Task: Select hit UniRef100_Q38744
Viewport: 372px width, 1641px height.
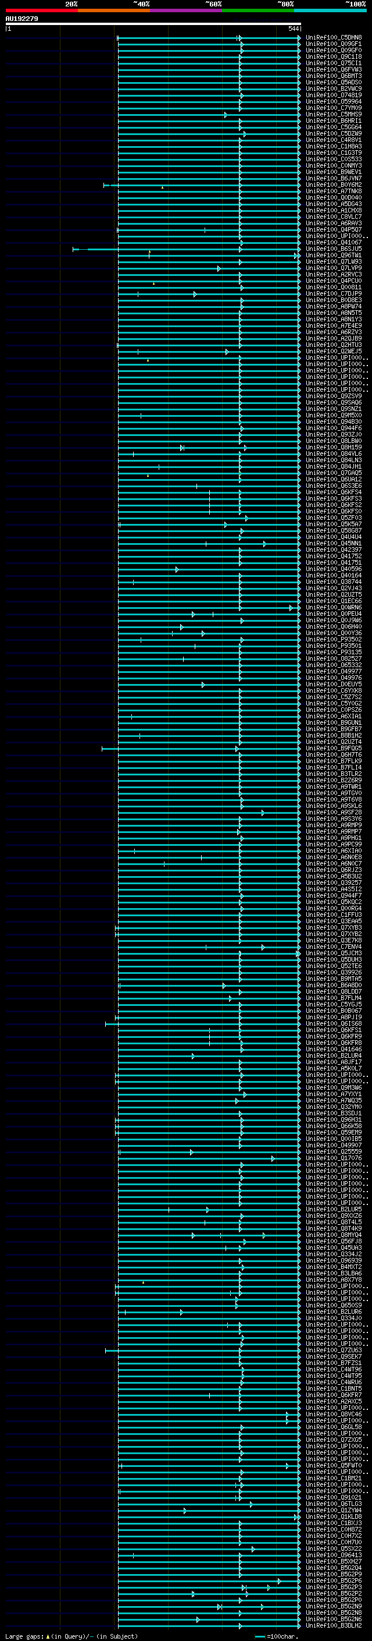Action: click(333, 582)
